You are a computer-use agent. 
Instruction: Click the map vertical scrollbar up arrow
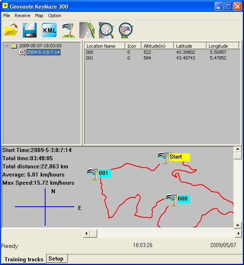pyautogui.click(x=237, y=149)
